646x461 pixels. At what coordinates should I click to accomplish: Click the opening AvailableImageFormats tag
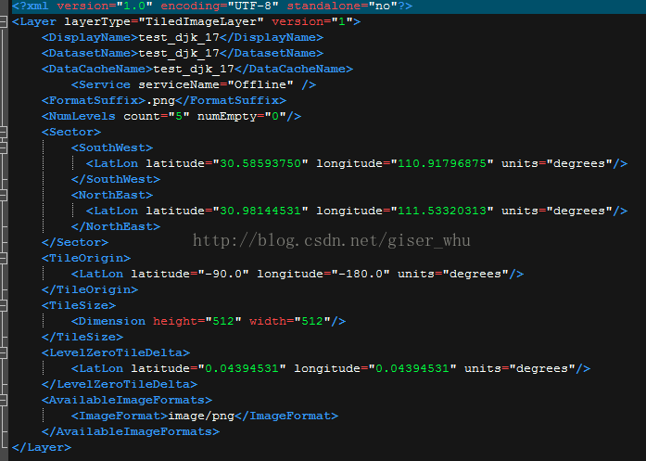pyautogui.click(x=127, y=401)
